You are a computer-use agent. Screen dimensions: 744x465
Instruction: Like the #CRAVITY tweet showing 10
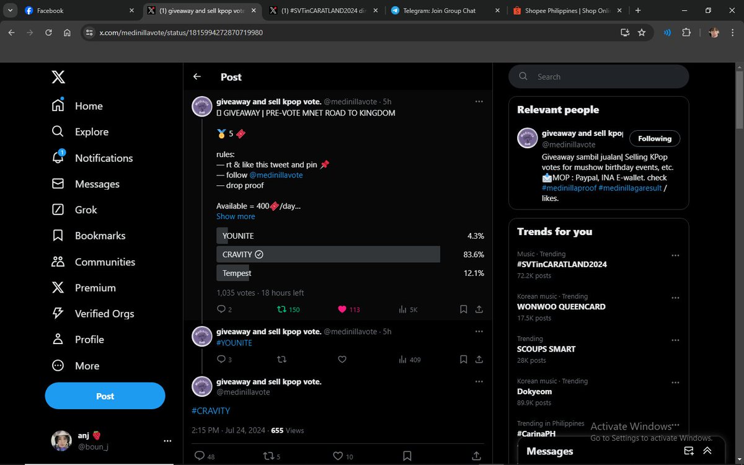(x=343, y=456)
